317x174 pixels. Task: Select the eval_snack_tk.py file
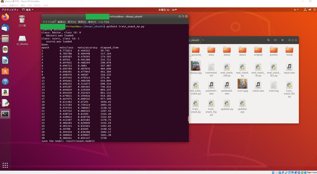258,70
